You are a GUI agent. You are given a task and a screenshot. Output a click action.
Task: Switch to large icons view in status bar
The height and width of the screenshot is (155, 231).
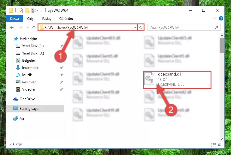(220, 145)
